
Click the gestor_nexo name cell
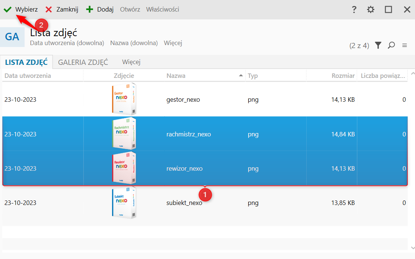pyautogui.click(x=183, y=100)
